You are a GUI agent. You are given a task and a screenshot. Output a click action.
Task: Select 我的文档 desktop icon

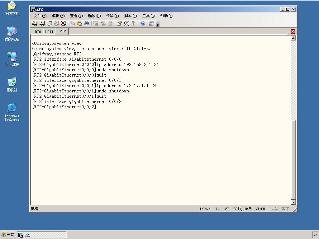click(x=12, y=8)
